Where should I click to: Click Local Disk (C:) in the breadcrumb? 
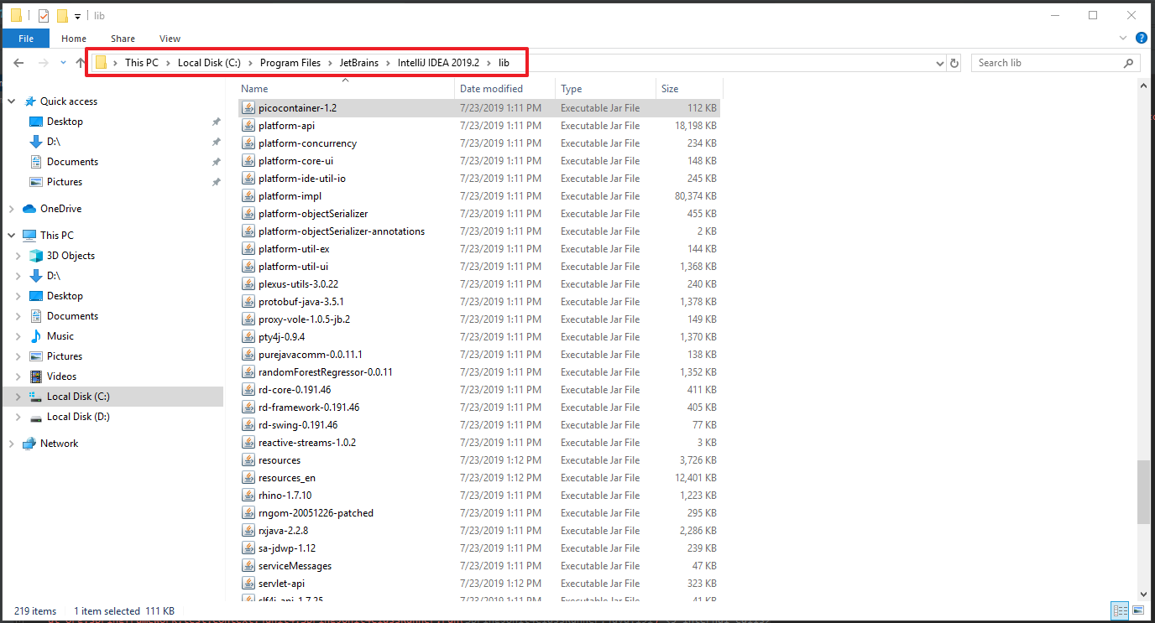209,63
